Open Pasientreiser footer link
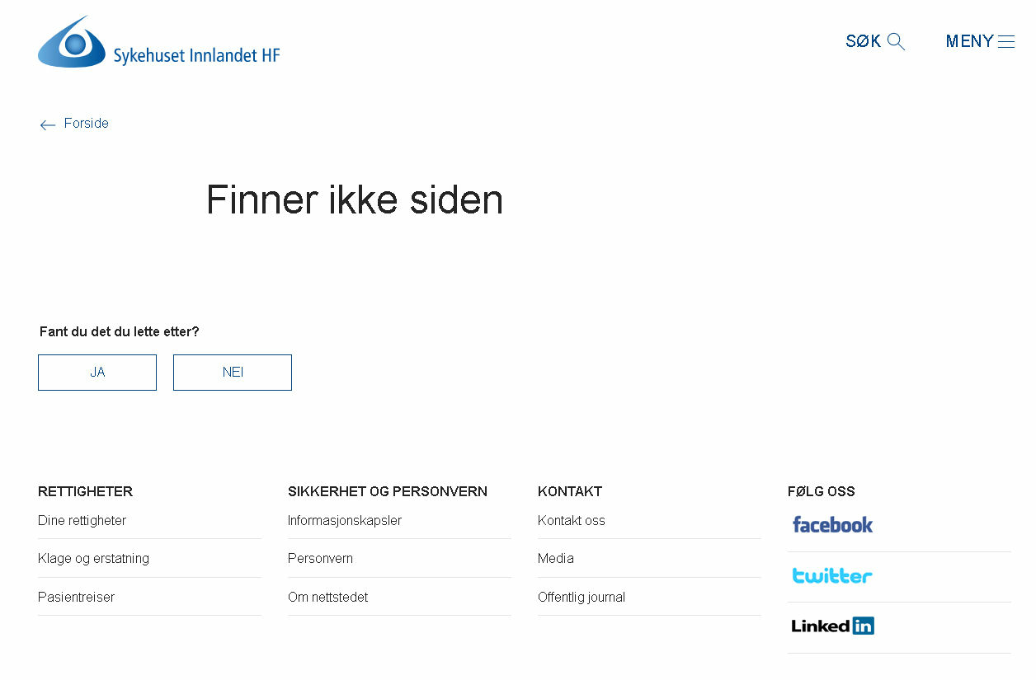 click(x=76, y=598)
